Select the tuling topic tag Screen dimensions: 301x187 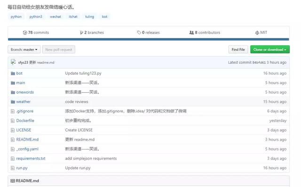click(89, 16)
